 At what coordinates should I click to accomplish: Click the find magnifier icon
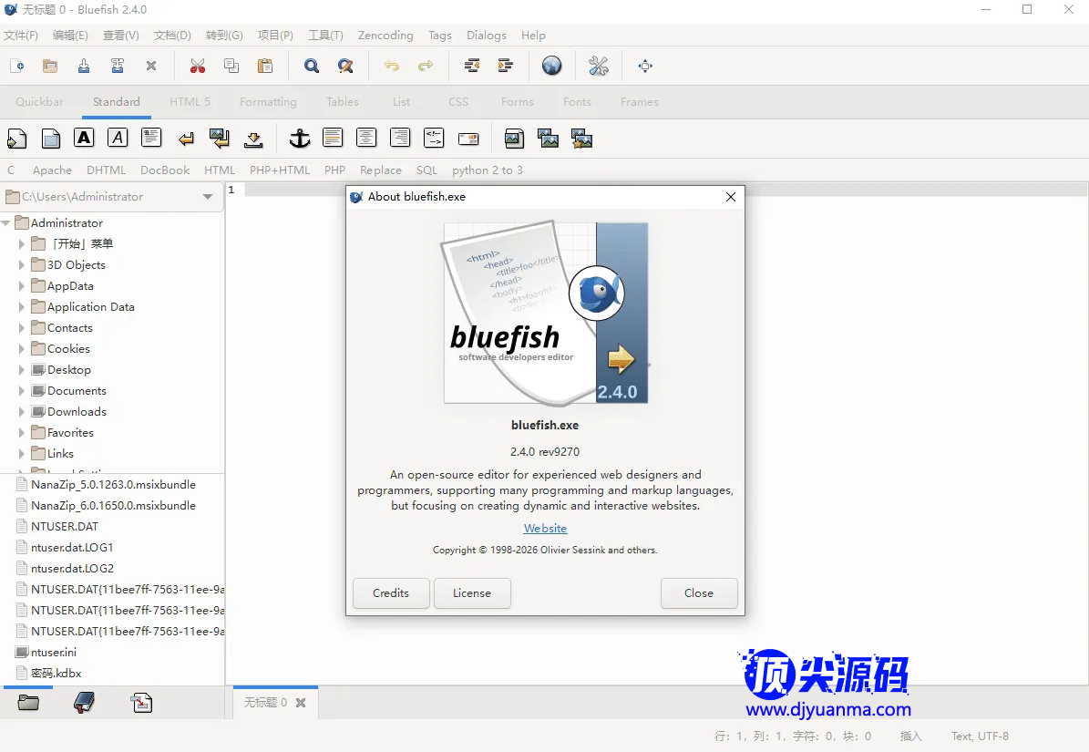[x=312, y=66]
